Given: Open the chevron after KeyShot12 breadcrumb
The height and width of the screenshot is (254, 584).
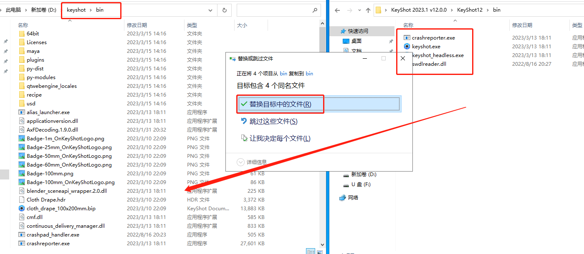Looking at the screenshot, I should (x=488, y=10).
